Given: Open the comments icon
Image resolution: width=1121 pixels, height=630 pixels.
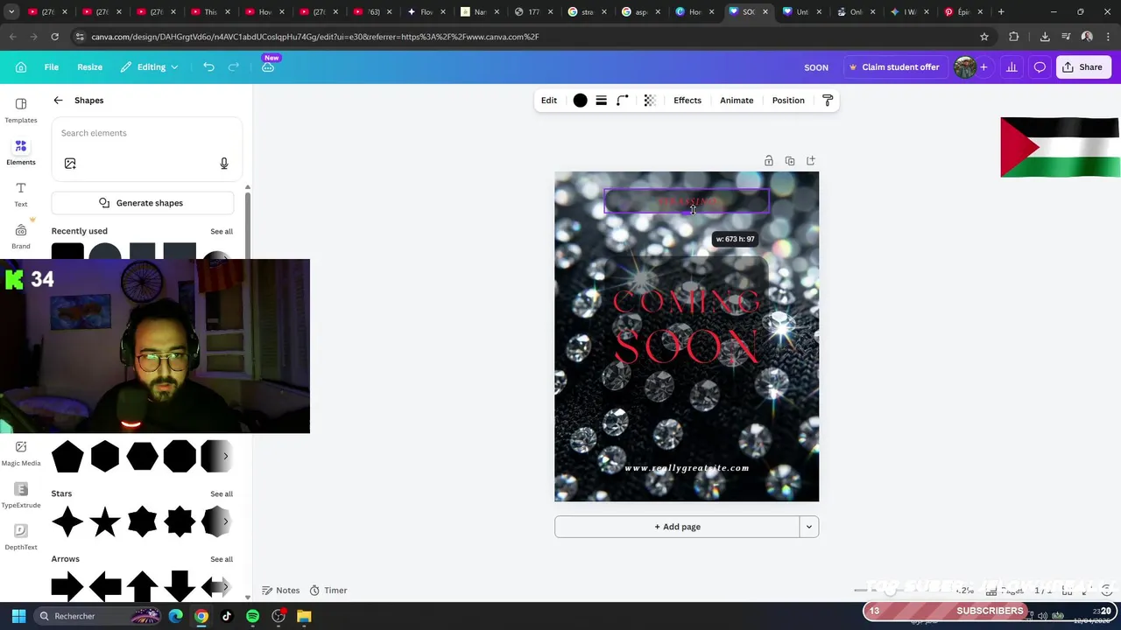Looking at the screenshot, I should pyautogui.click(x=1040, y=67).
